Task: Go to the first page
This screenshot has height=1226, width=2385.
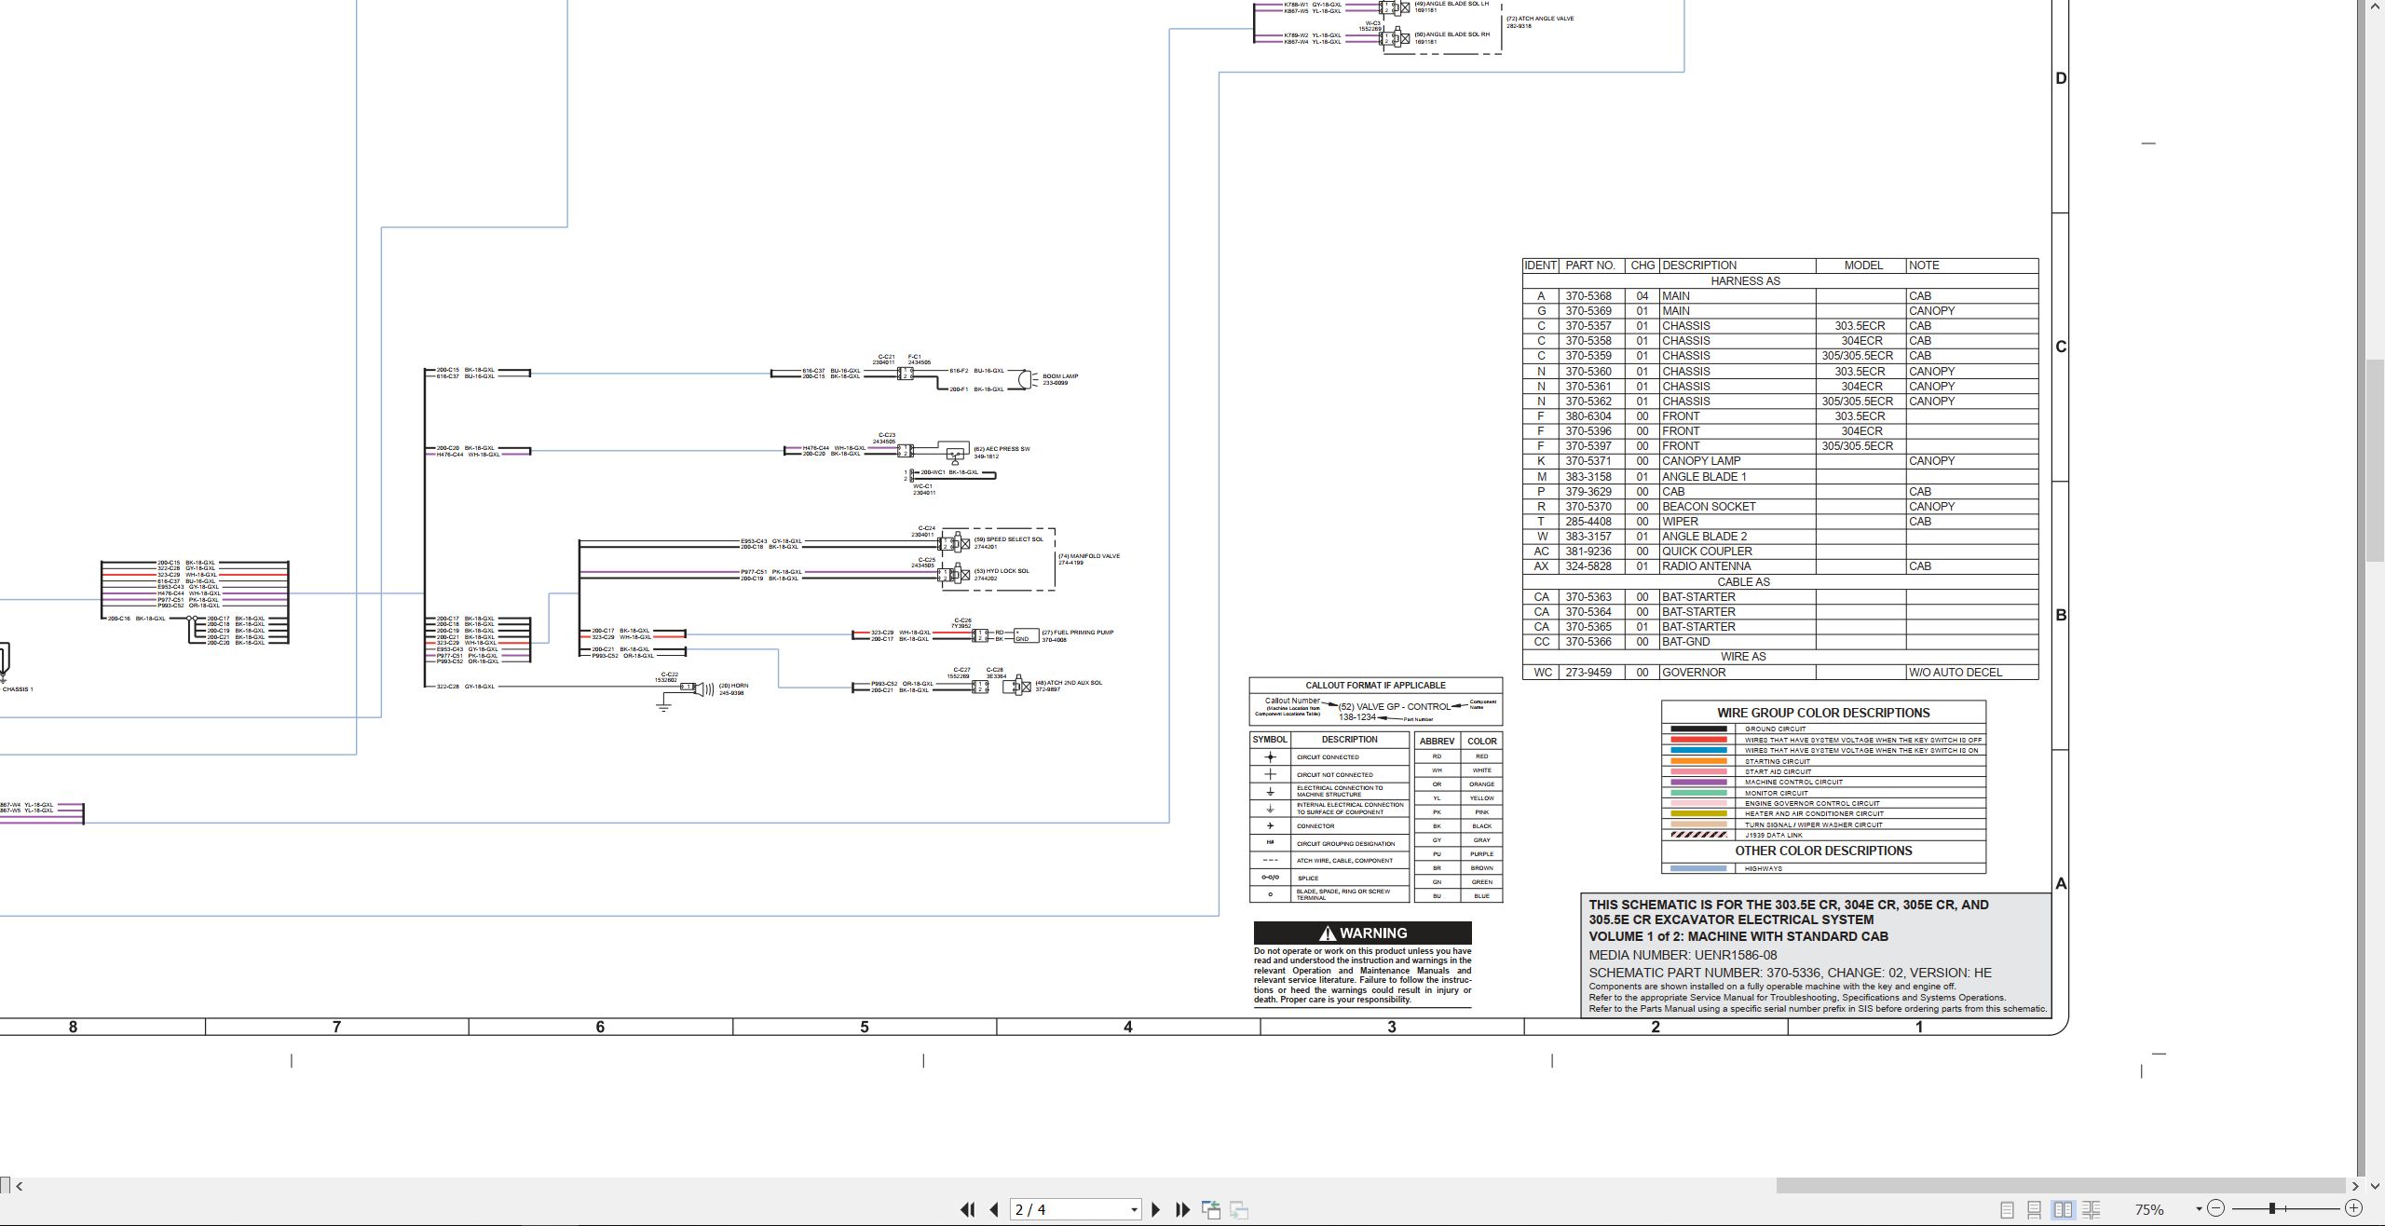Action: pos(967,1209)
